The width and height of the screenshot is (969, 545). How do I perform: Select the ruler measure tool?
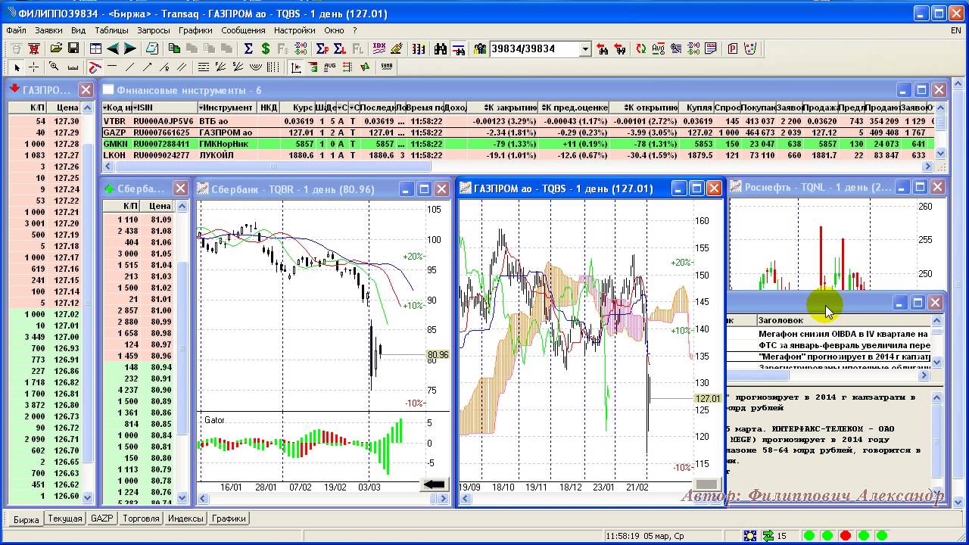[x=73, y=67]
